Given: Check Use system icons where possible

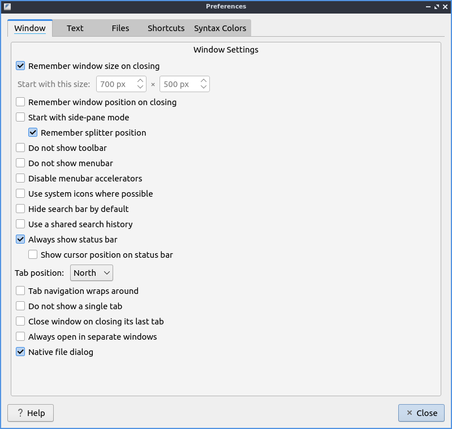Looking at the screenshot, I should [x=20, y=194].
